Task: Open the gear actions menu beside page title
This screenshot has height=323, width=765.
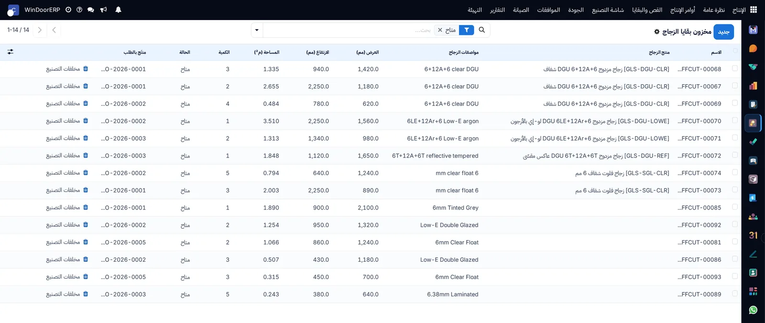Action: [x=657, y=32]
